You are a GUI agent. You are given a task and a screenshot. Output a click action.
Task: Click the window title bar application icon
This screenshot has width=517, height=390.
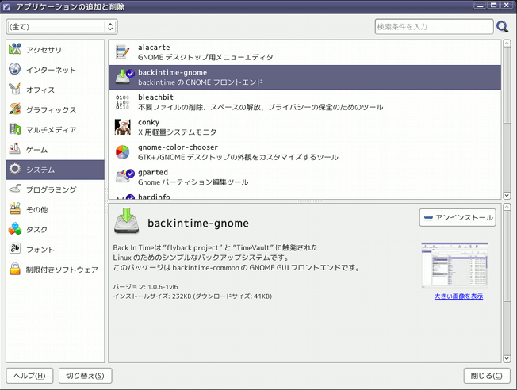[x=6, y=6]
